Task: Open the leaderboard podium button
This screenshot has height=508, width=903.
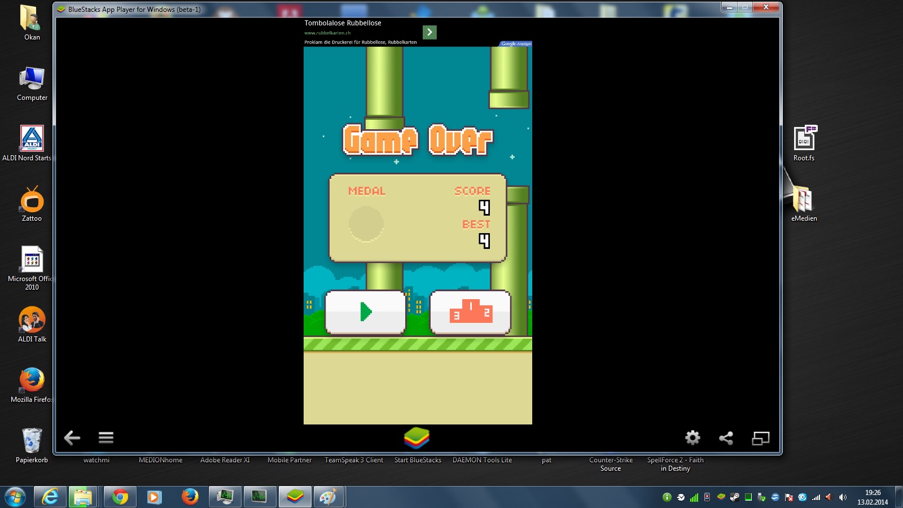Action: pos(470,312)
